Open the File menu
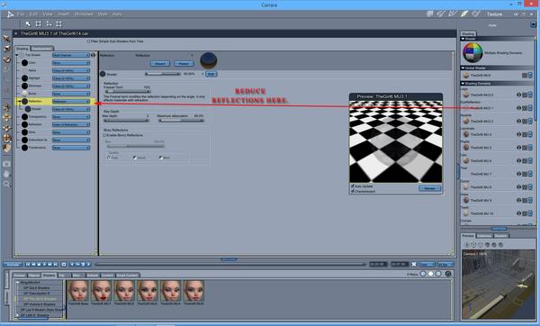The image size is (540, 326). pyautogui.click(x=21, y=14)
